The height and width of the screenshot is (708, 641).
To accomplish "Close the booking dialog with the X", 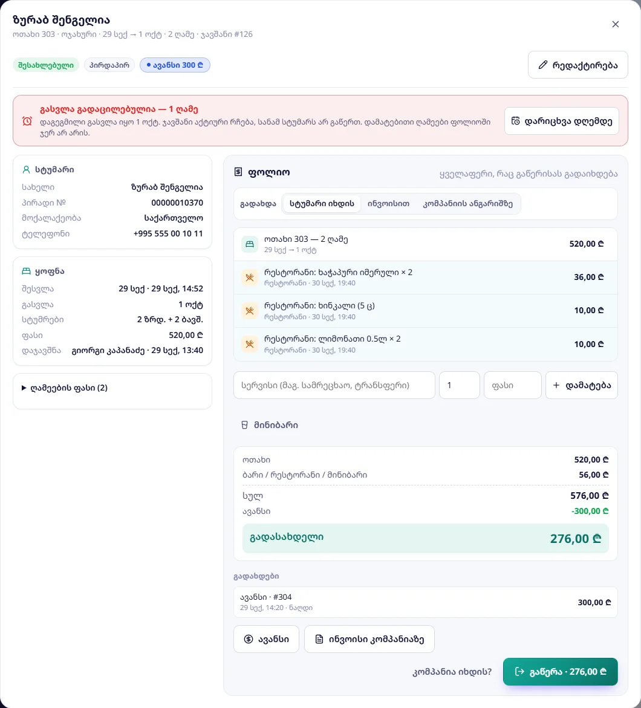I will pyautogui.click(x=615, y=24).
